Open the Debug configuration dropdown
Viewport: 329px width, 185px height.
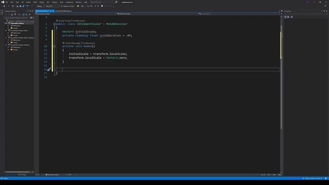(x=40, y=6)
